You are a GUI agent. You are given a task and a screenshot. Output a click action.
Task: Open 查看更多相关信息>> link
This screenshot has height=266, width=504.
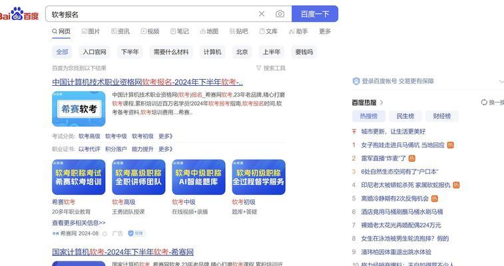pos(79,223)
